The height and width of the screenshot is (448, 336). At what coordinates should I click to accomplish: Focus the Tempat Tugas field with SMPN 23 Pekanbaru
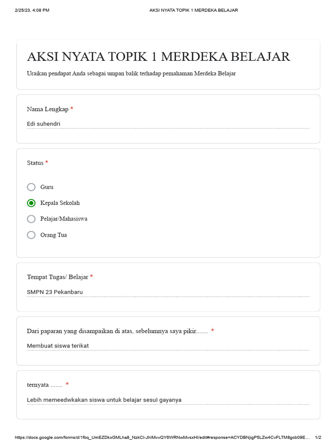(168, 292)
